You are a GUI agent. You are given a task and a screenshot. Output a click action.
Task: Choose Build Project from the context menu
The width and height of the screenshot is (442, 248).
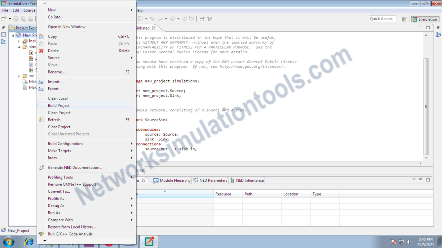coord(58,105)
